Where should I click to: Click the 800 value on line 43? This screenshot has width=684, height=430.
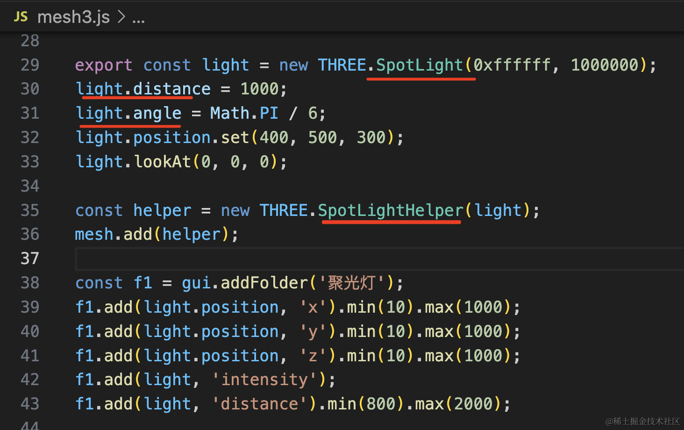point(381,404)
